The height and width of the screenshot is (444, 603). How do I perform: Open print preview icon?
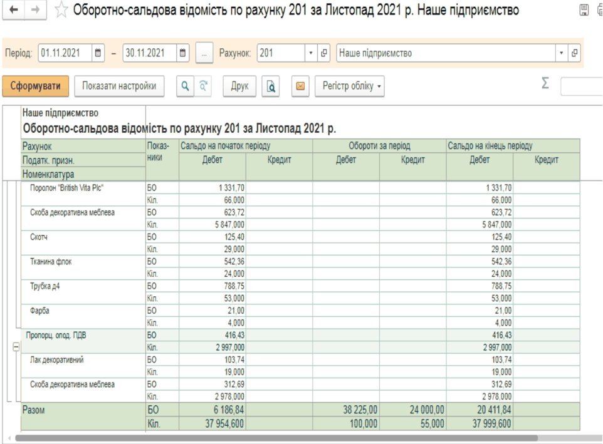click(271, 86)
